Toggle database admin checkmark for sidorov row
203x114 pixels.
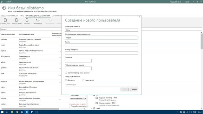point(60,99)
